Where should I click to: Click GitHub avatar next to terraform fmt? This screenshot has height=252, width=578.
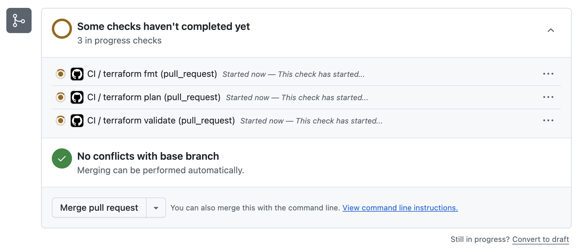point(77,74)
